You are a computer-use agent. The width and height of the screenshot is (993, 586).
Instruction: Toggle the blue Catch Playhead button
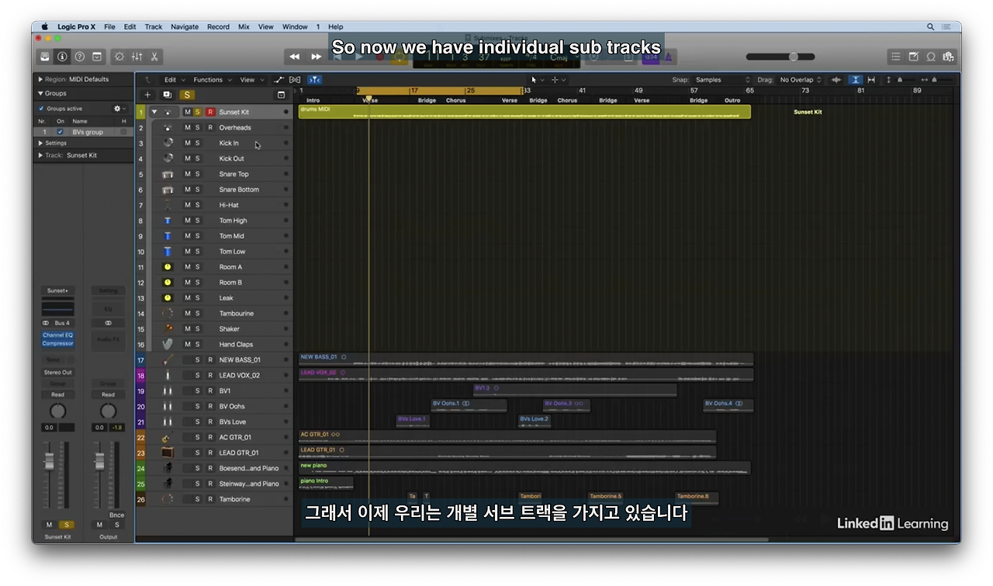314,79
